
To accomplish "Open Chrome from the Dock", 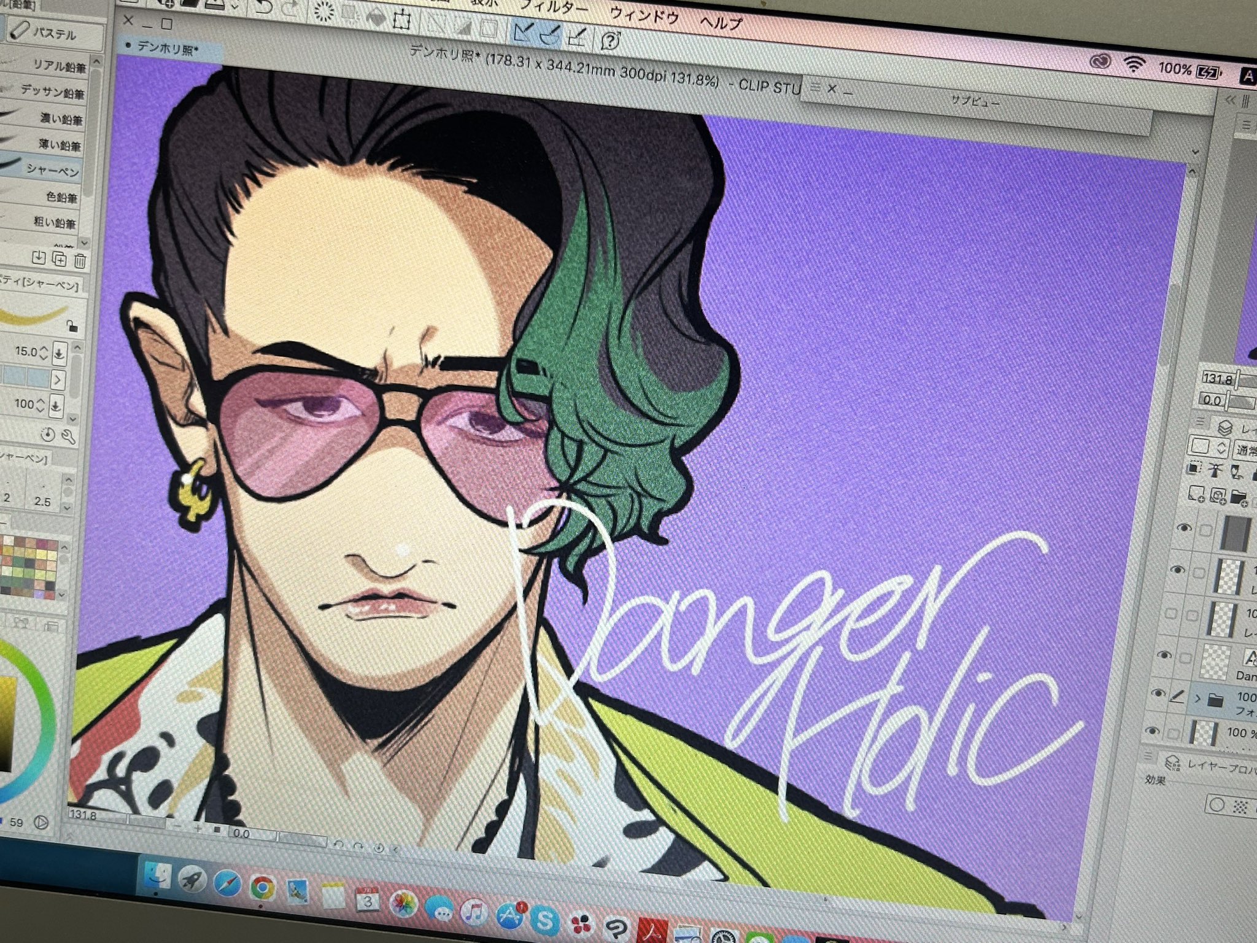I will coord(263,887).
